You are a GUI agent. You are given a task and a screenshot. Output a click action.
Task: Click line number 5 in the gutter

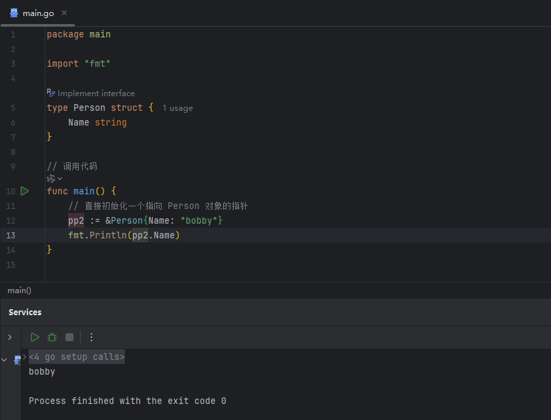[x=13, y=108]
